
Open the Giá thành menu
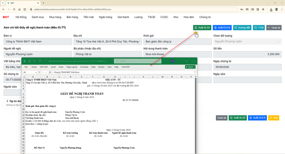123,17
